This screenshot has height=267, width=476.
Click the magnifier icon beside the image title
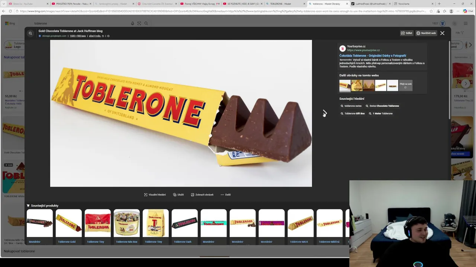click(30, 33)
